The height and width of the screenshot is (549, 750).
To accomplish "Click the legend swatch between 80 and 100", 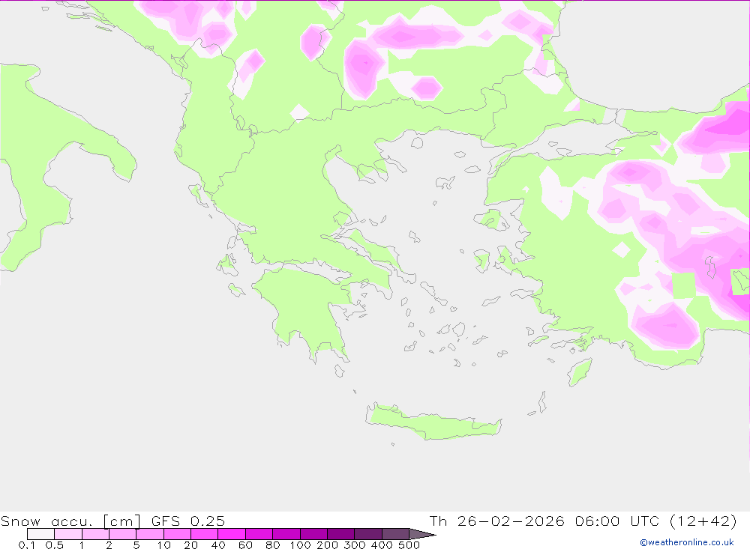I will coord(286,534).
